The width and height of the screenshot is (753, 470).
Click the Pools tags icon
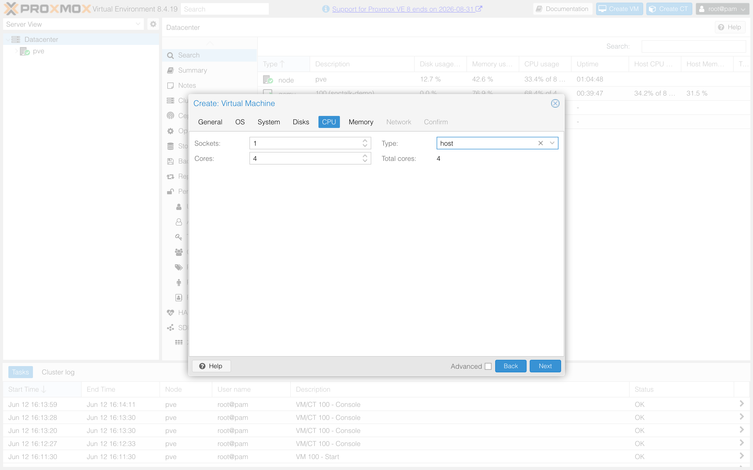point(179,267)
